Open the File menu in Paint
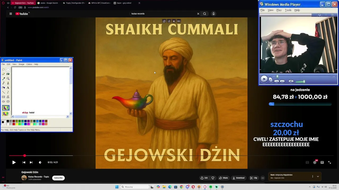 coord(3,64)
